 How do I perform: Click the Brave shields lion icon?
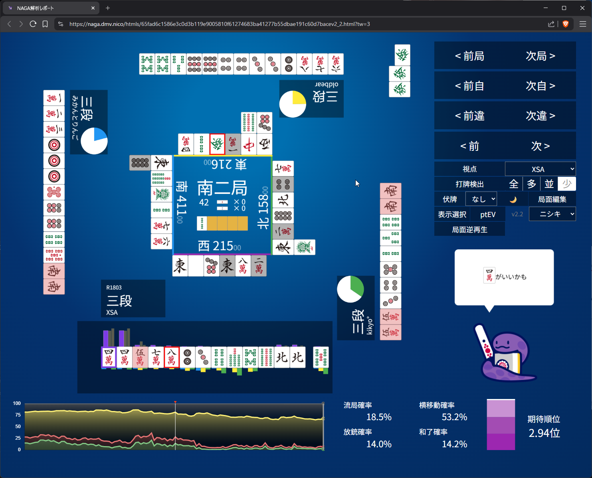pyautogui.click(x=565, y=24)
